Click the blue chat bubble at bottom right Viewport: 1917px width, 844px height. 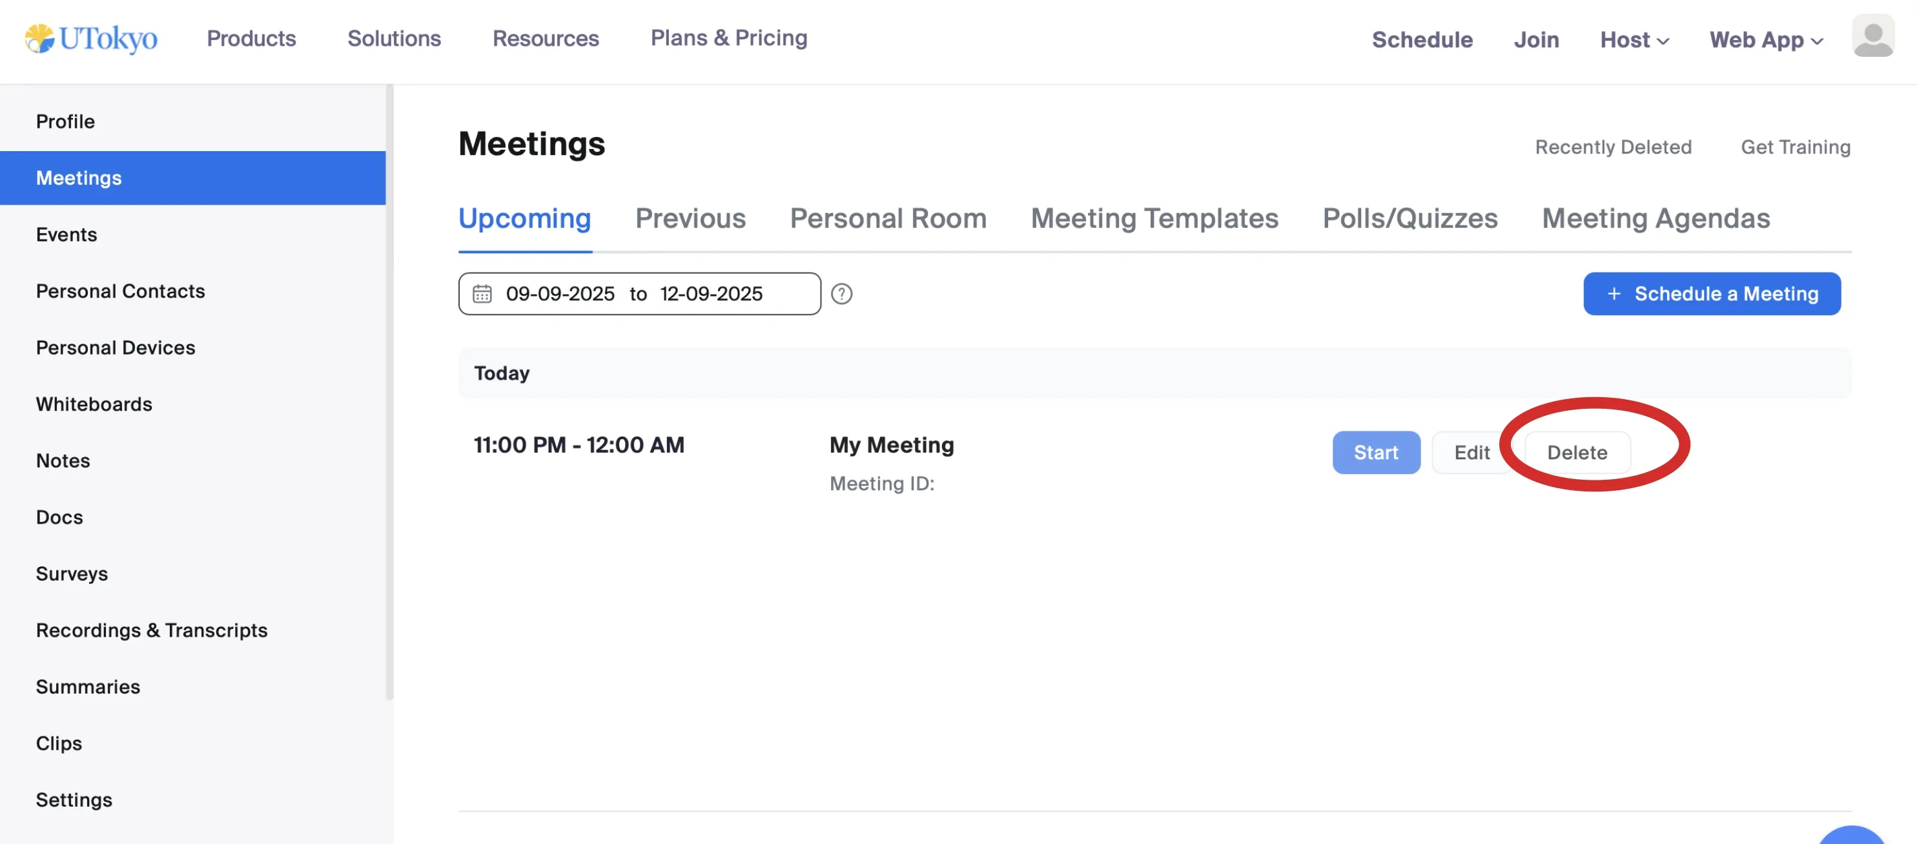(x=1852, y=836)
